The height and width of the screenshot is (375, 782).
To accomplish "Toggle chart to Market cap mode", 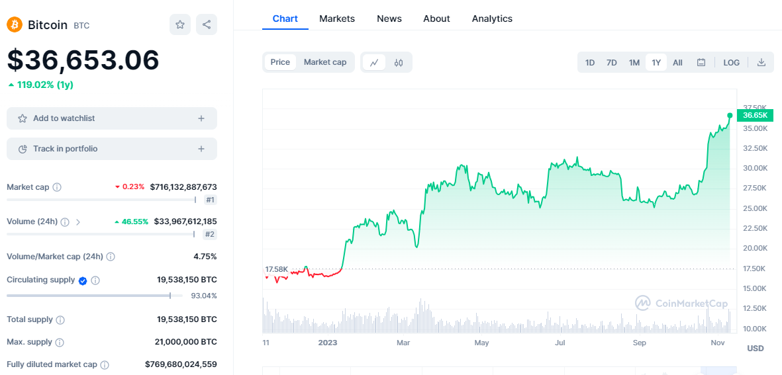I will click(x=325, y=62).
